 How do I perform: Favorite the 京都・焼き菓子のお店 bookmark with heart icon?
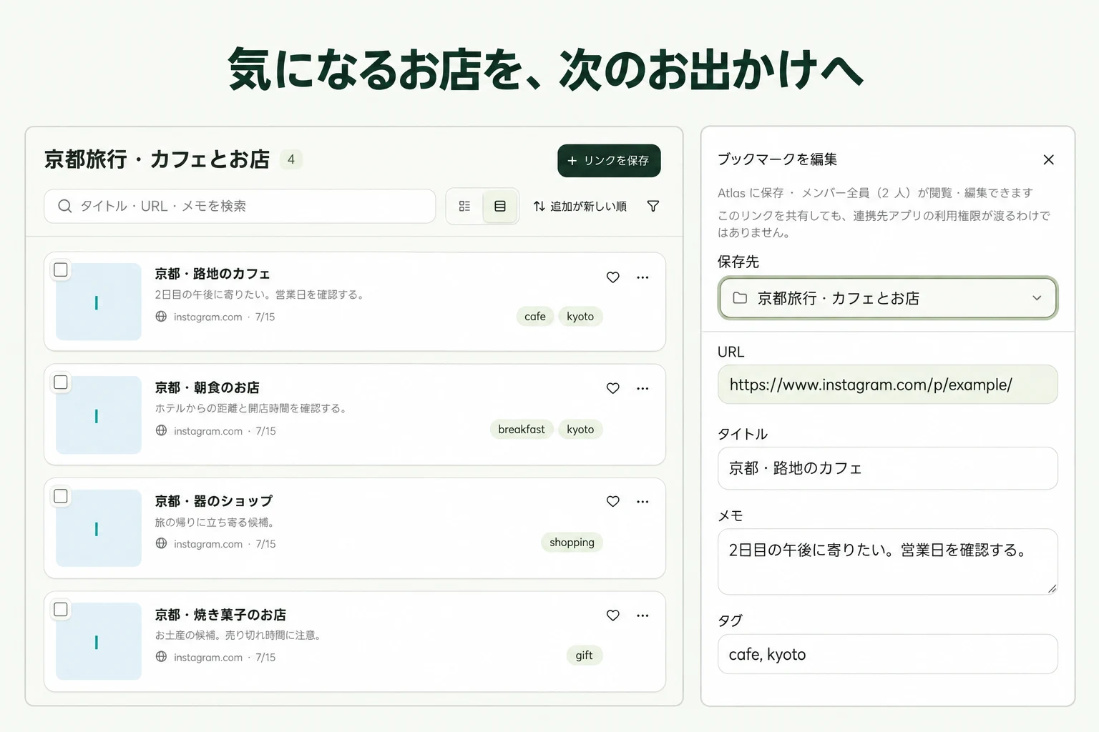pyautogui.click(x=612, y=615)
